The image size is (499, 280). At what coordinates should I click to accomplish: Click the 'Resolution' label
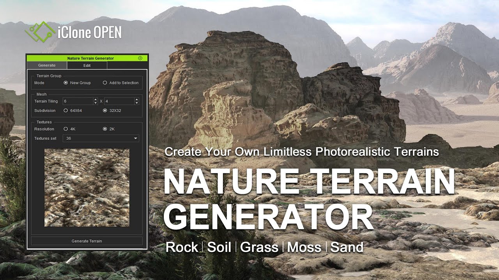tap(44, 129)
